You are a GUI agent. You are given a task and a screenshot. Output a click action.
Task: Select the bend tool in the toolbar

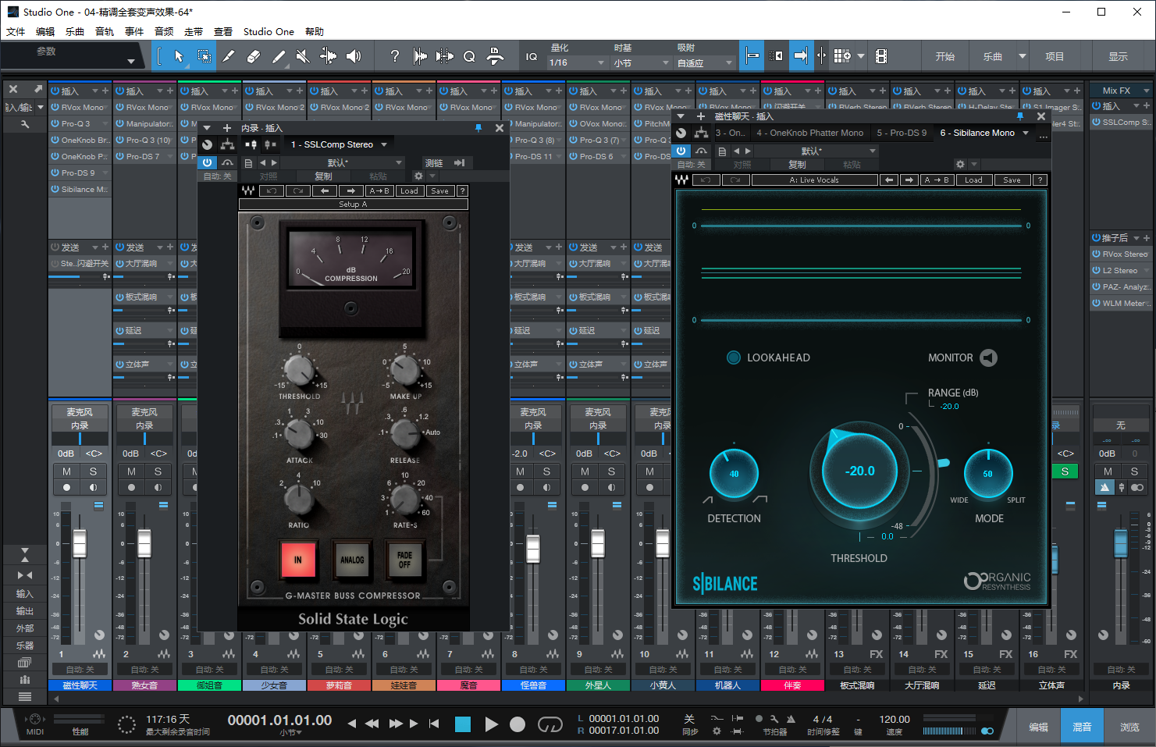(x=329, y=56)
